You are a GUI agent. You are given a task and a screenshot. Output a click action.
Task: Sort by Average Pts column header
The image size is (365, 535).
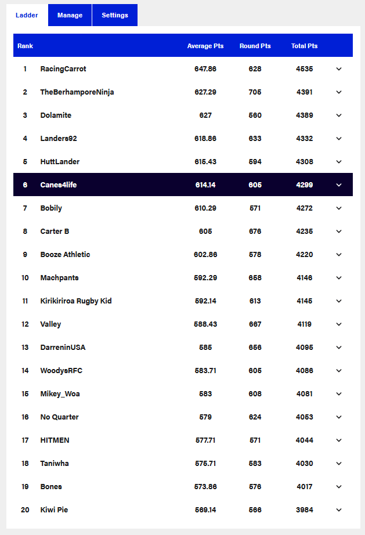(x=205, y=46)
